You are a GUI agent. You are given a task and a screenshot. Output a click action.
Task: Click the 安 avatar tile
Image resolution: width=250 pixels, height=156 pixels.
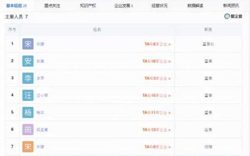28,61
